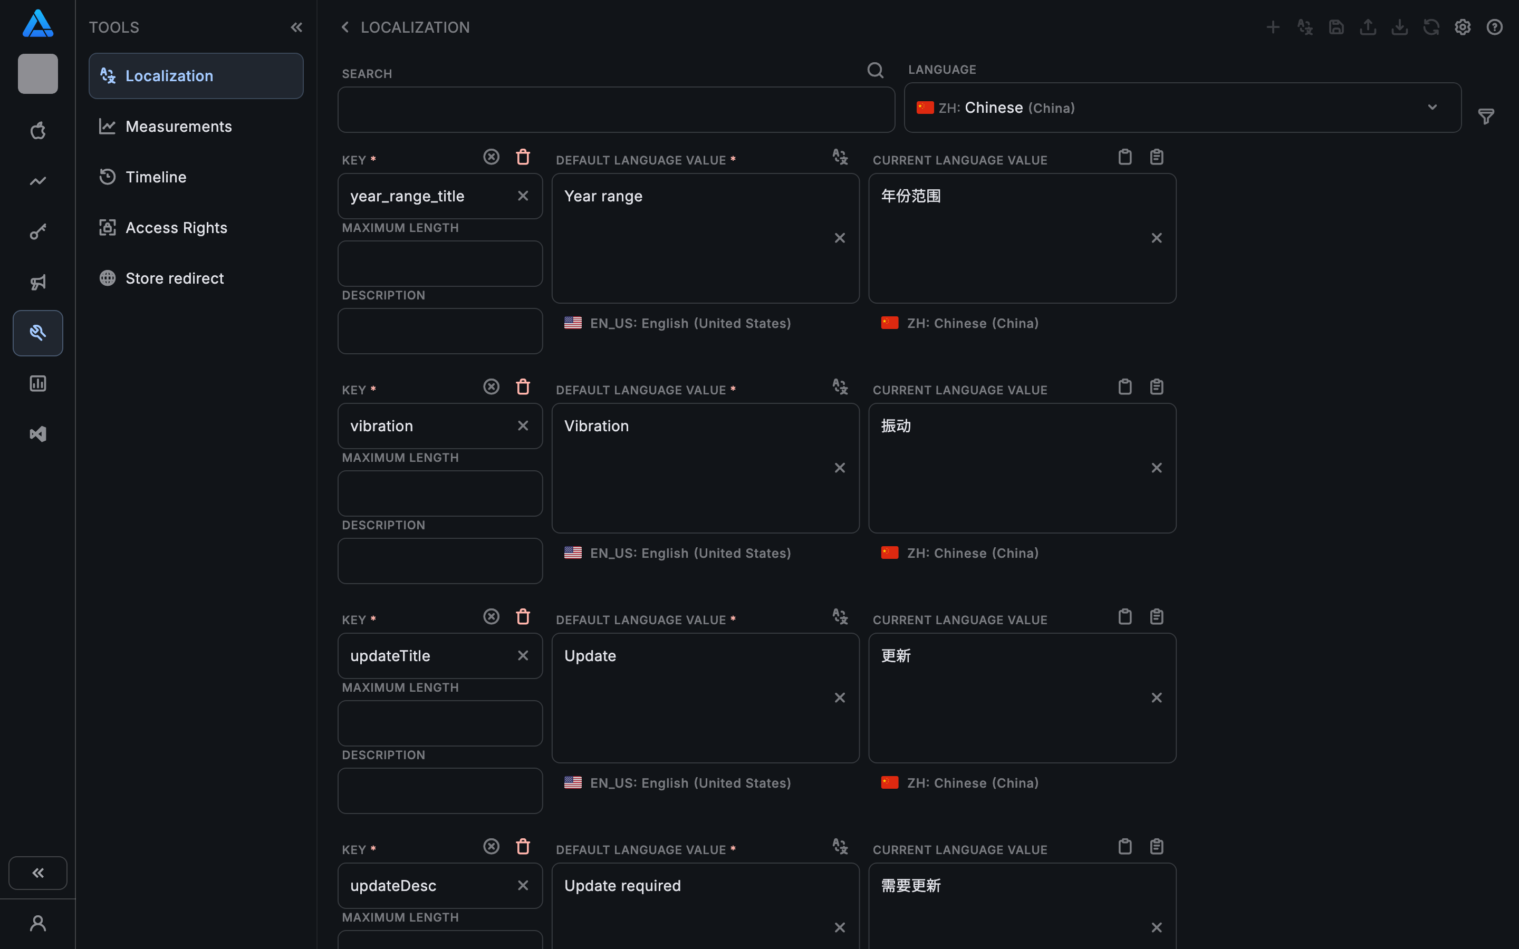Open the Timeline menu item
This screenshot has width=1519, height=949.
tap(156, 177)
